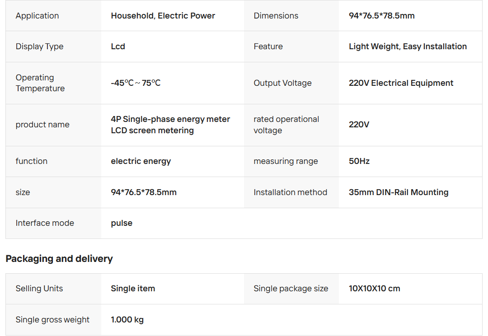488x336 pixels.
Task: Select the '-45℃ ~ 75℃' temperature value
Action: click(x=136, y=83)
